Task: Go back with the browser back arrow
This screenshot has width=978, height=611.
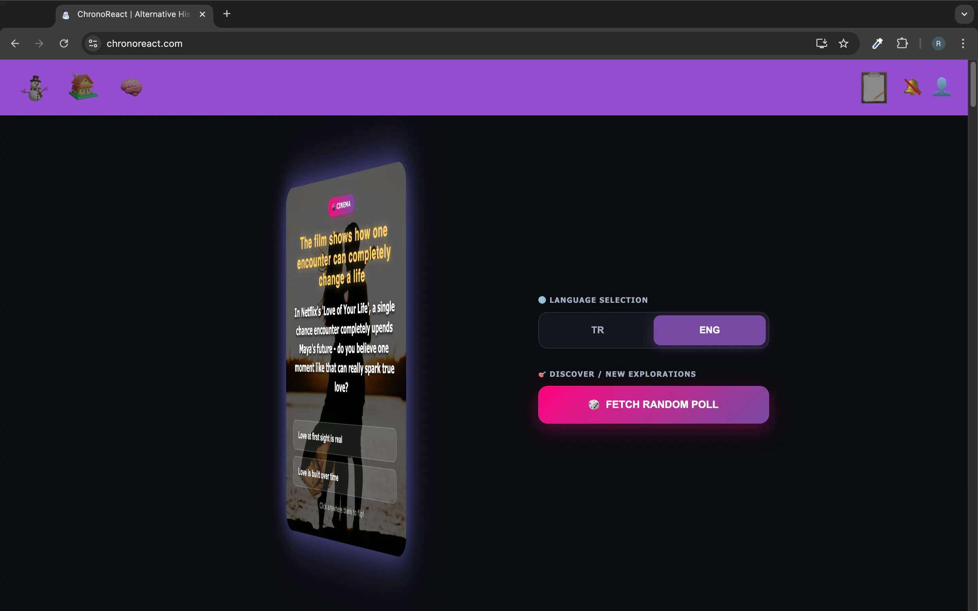Action: click(15, 43)
